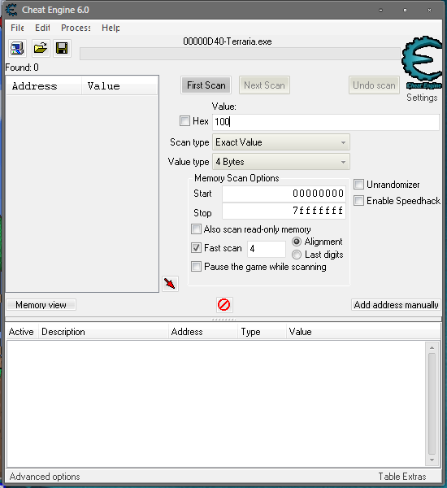
Task: Click the Start address input field
Action: (284, 194)
